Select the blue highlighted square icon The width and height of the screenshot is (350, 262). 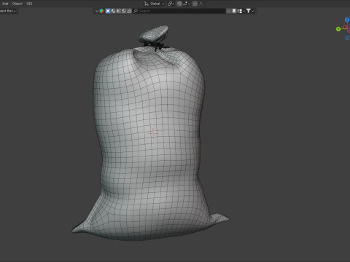(x=108, y=11)
